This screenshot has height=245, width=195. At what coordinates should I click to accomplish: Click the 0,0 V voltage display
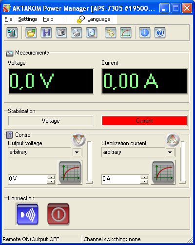click(51, 81)
